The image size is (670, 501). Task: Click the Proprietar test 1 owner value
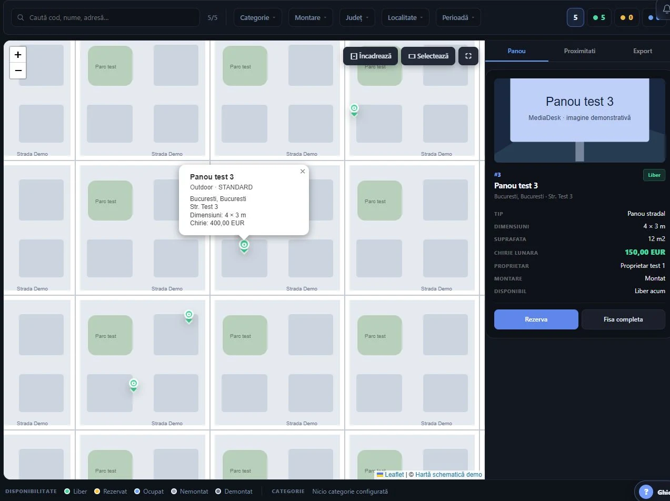pos(643,266)
